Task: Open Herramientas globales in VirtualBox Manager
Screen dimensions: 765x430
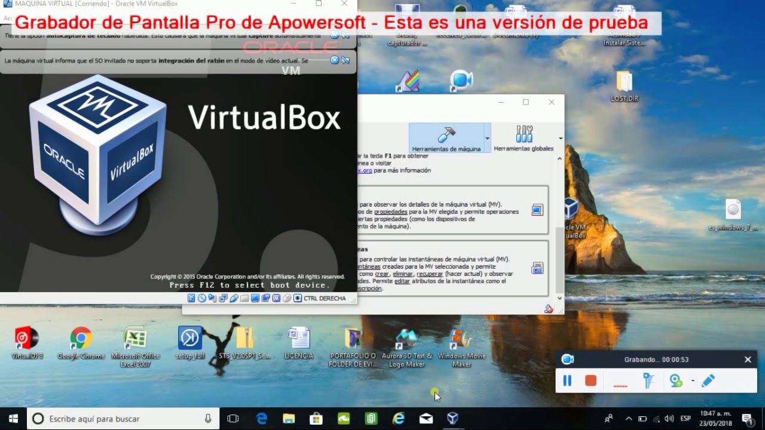Action: pyautogui.click(x=524, y=138)
